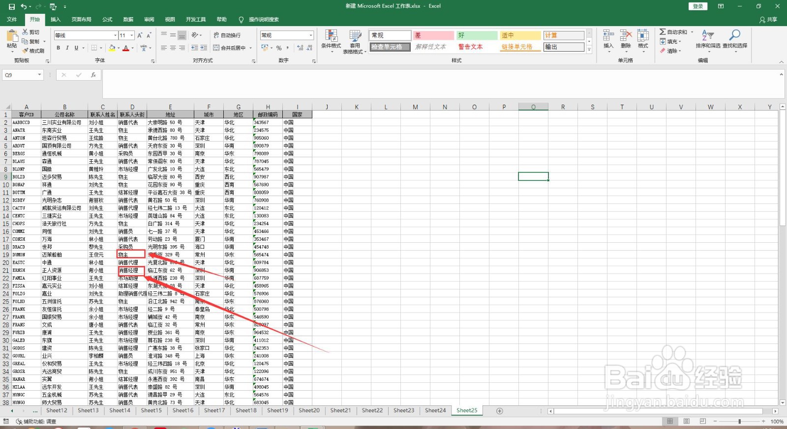Expand Merge and Center (合并后居中) arrow

[250, 48]
